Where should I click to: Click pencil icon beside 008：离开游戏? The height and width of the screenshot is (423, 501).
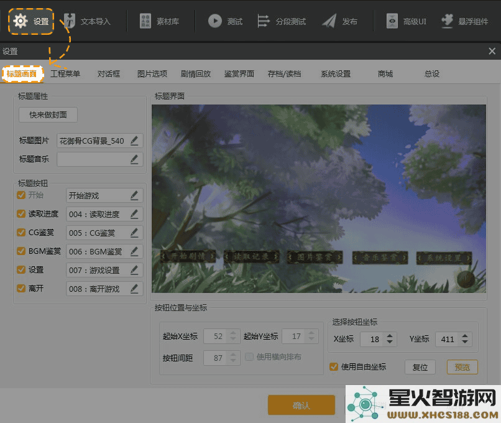point(134,289)
